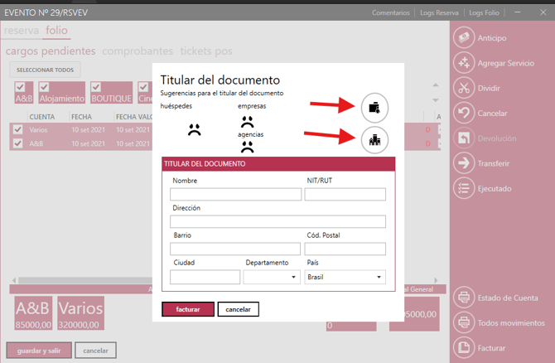Screen dimensions: 555x363
Task: Click the Ejecutado list icon
Action: [x=464, y=188]
